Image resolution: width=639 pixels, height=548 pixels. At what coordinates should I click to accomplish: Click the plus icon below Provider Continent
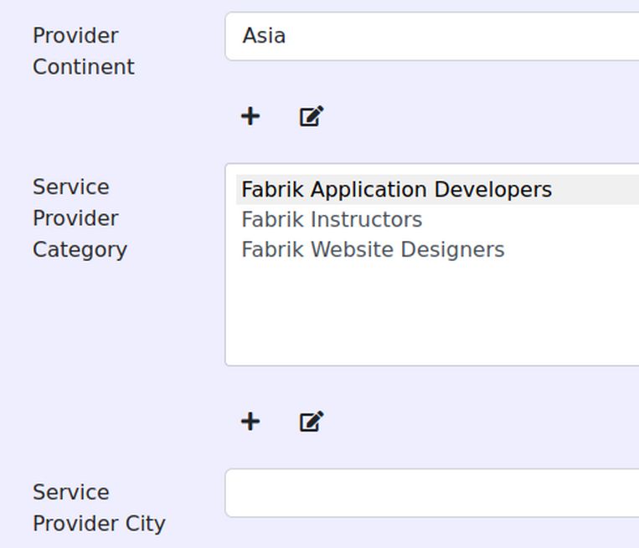pos(250,116)
